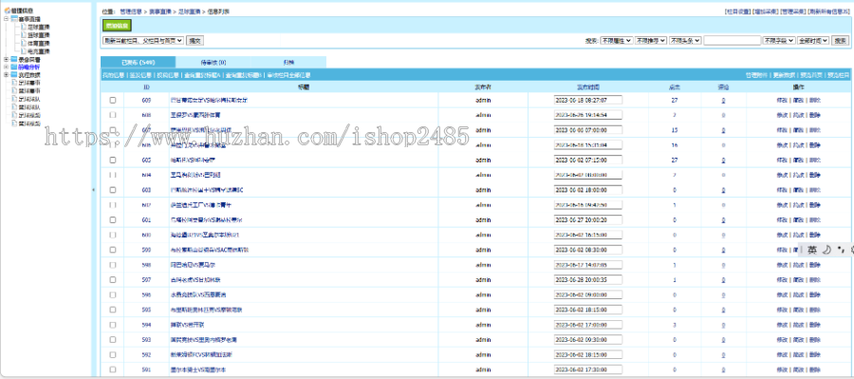The height and width of the screenshot is (379, 854).
Task: Open 签发信息 in the blue filter bar
Action: (139, 75)
